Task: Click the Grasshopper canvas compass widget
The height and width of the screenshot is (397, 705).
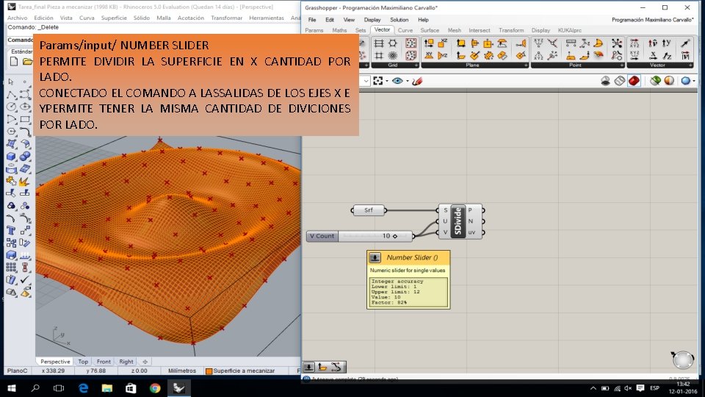Action: pos(682,360)
